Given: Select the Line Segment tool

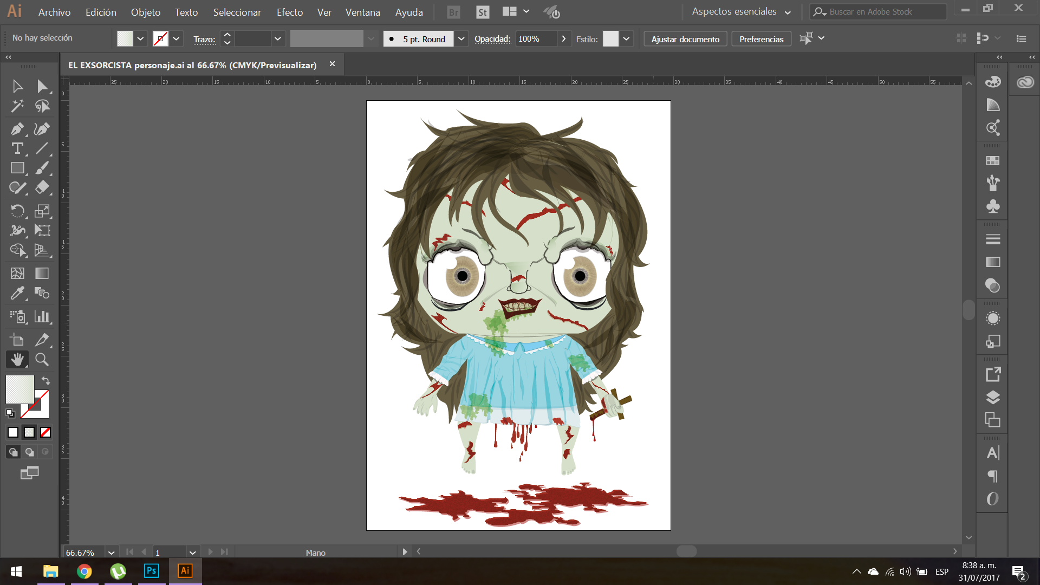Looking at the screenshot, I should [42, 148].
